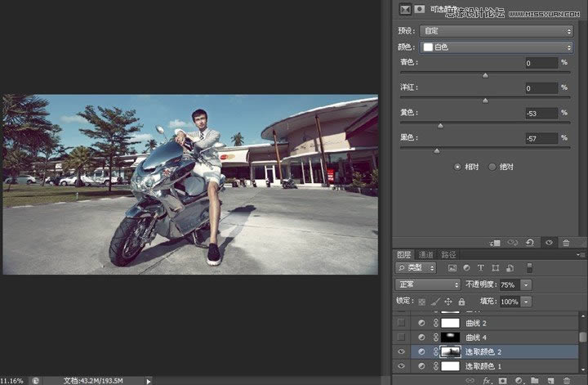Image resolution: width=588 pixels, height=385 pixels.
Task: Lock all padlock icon
Action: (461, 302)
